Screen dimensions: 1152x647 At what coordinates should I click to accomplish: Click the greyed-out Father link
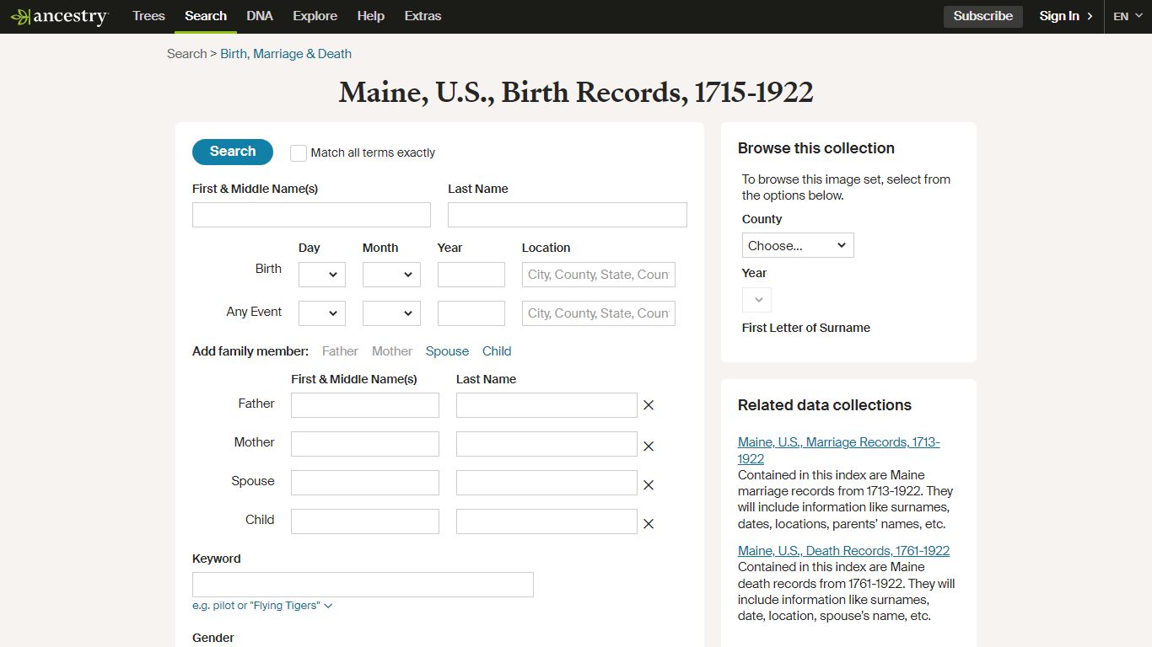pyautogui.click(x=340, y=351)
